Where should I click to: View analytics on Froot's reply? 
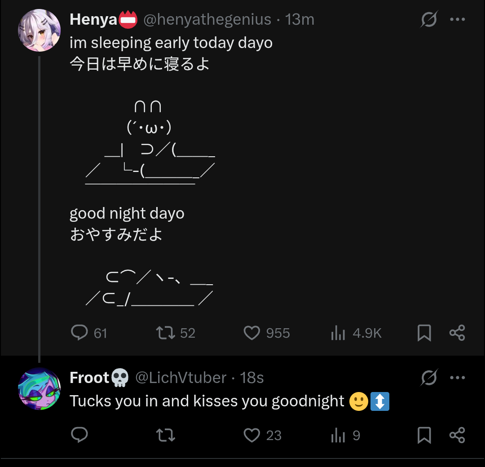tap(338, 436)
